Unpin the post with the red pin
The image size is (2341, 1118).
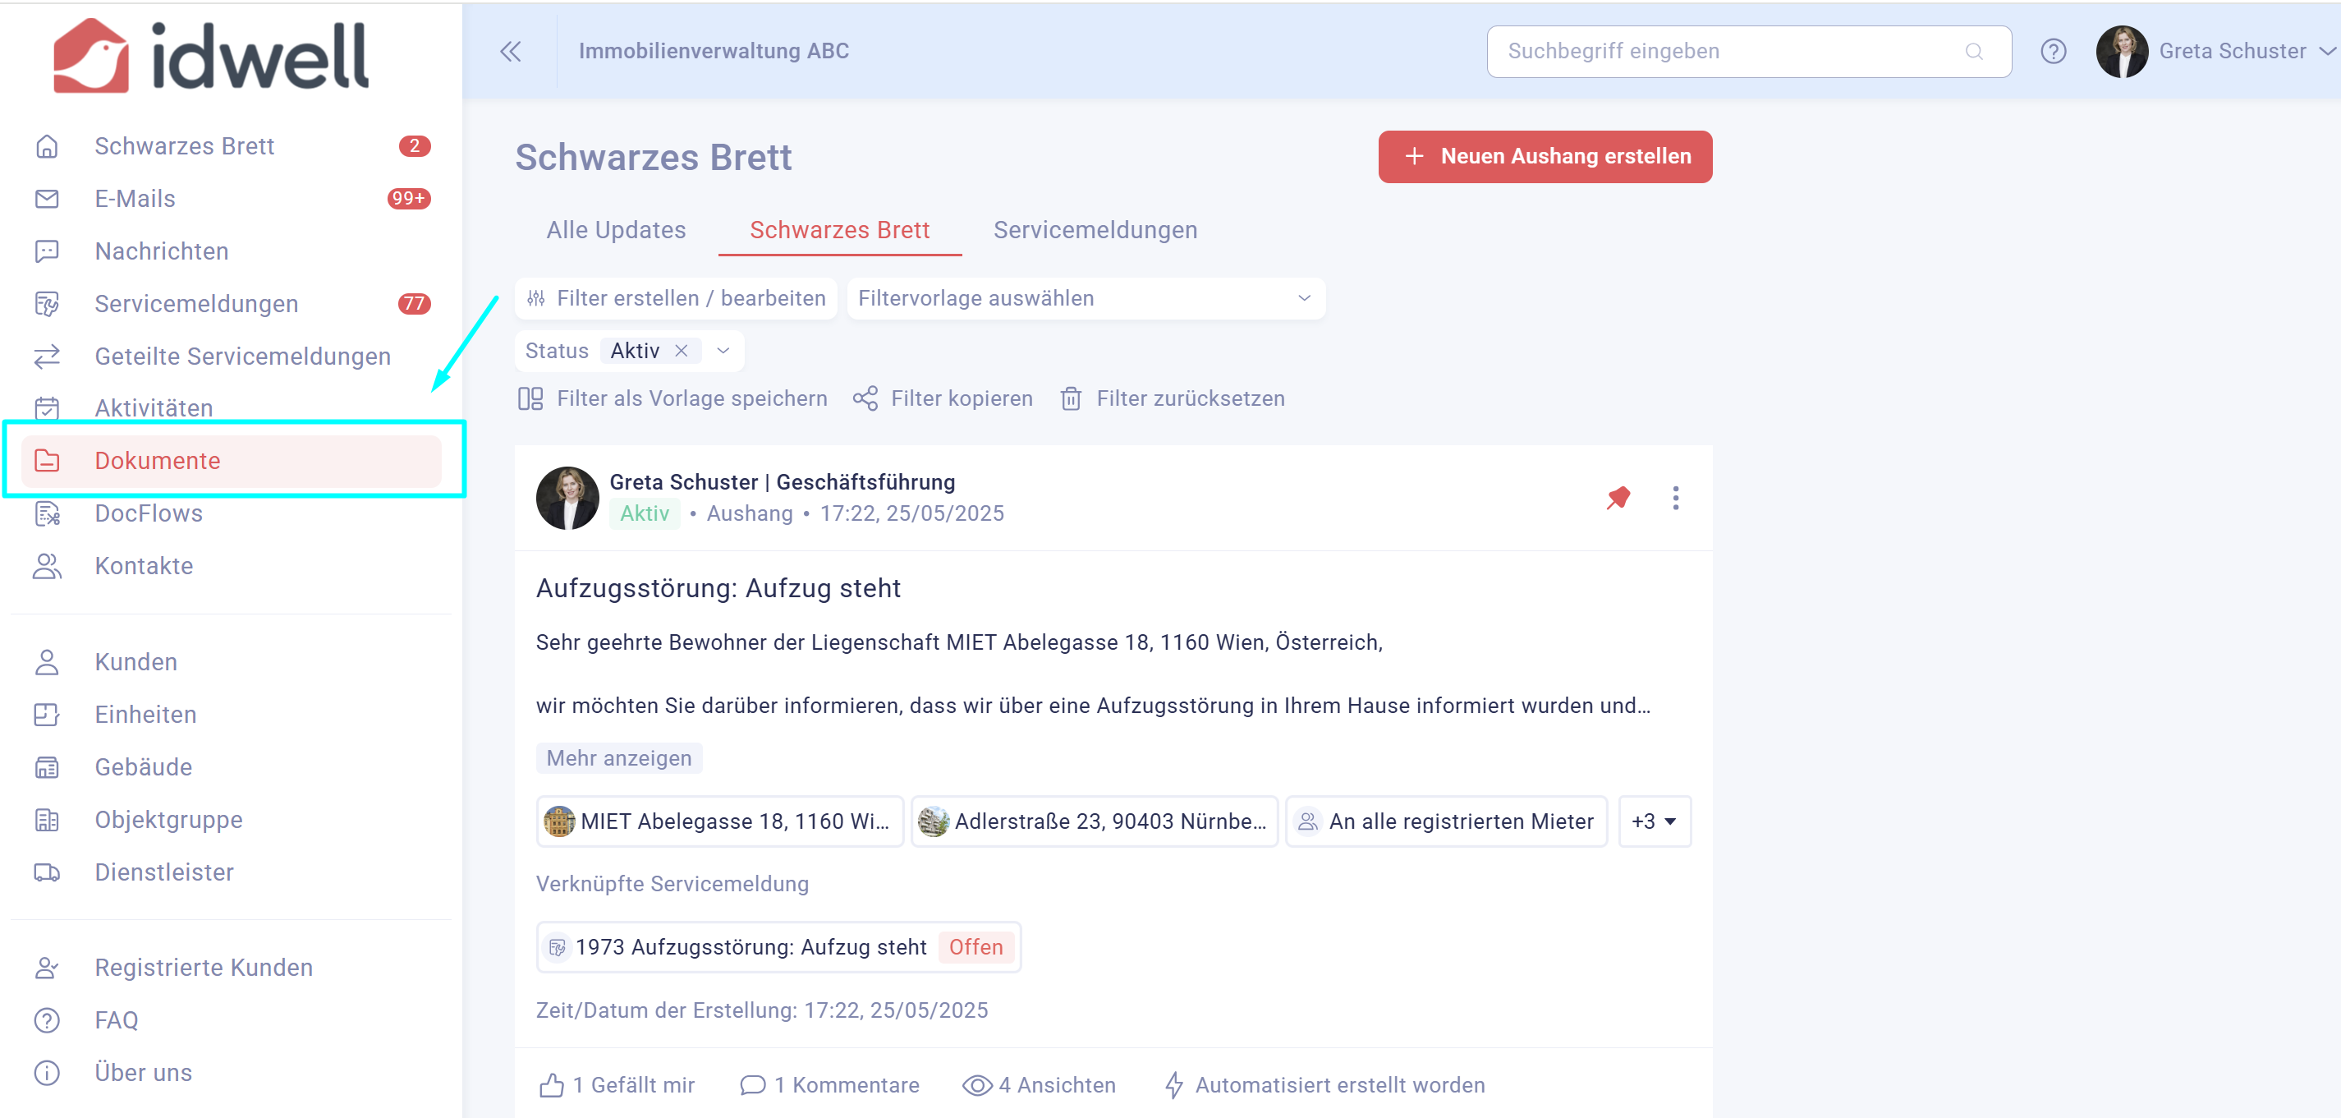1618,497
